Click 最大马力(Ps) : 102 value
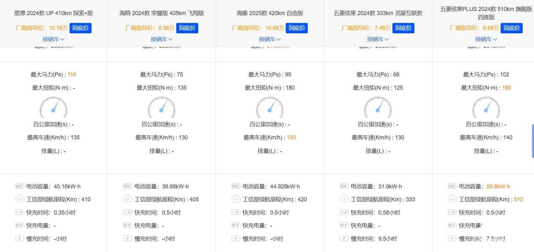The height and width of the screenshot is (252, 534). coord(504,75)
